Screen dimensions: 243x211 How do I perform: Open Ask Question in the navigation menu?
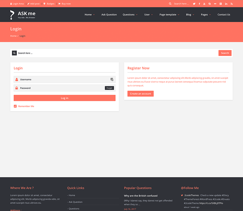click(x=109, y=15)
